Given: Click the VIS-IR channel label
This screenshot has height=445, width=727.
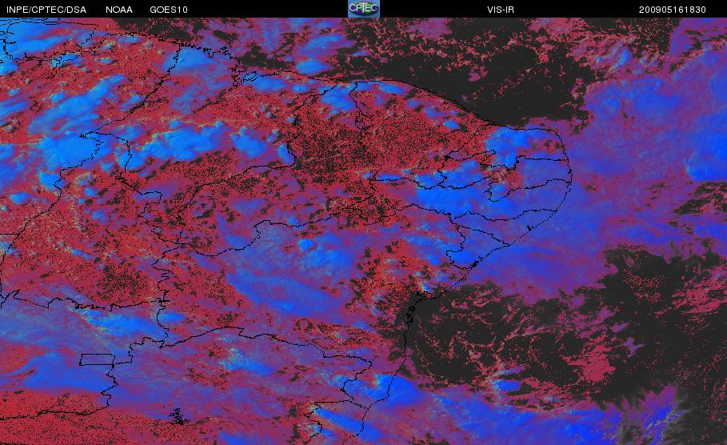Looking at the screenshot, I should pos(501,10).
